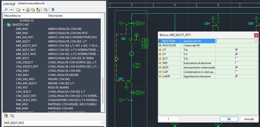This screenshot has width=260, height=127.
Task: Click the motor M symbol near QB1
Action: [x=136, y=35]
